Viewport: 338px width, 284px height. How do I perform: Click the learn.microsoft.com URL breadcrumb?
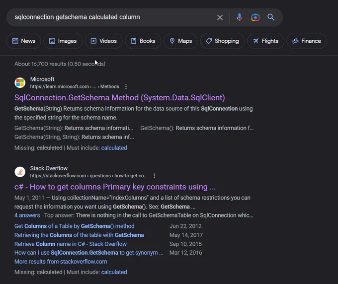(x=75, y=86)
